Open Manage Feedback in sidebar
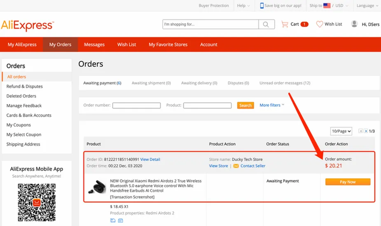 point(24,106)
